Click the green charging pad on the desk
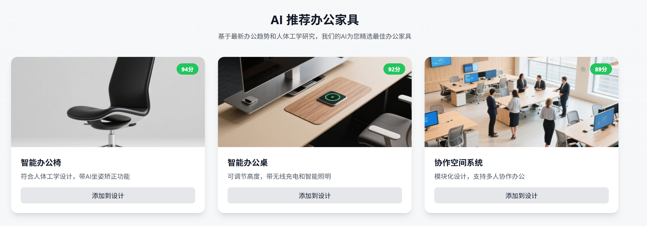This screenshot has height=226, width=647. point(332,98)
